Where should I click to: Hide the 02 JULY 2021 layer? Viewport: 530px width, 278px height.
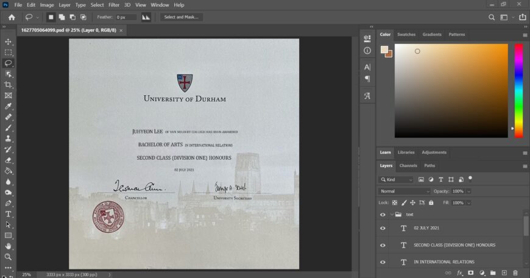pos(383,228)
